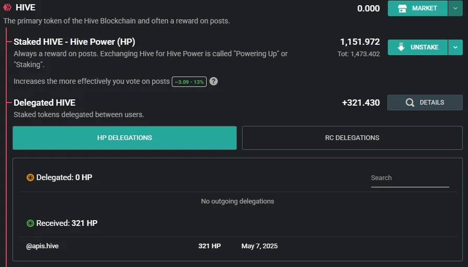Click the market storefront icon
The image size is (468, 267).
tap(402, 8)
